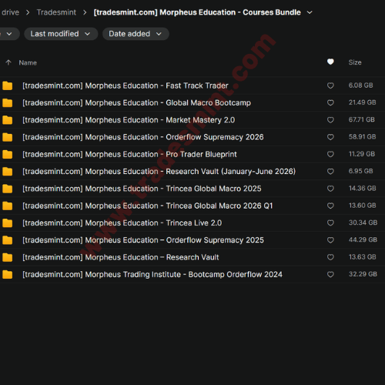Click folder icon of Research Vault (January-June 2026)
385x385 pixels.
click(x=8, y=172)
